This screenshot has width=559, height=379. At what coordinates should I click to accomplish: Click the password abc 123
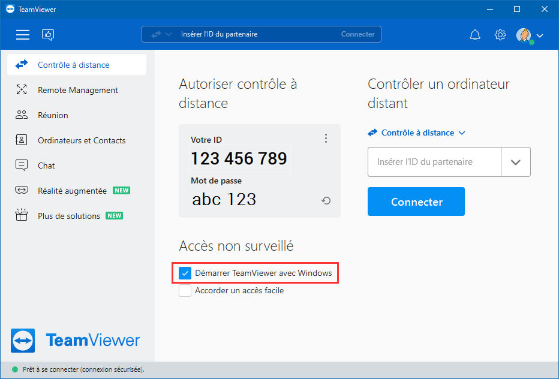[224, 199]
